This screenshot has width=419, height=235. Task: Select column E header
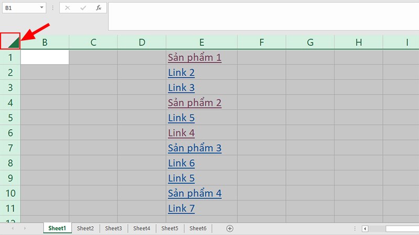(202, 42)
